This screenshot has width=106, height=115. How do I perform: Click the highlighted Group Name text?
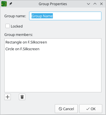42,16
